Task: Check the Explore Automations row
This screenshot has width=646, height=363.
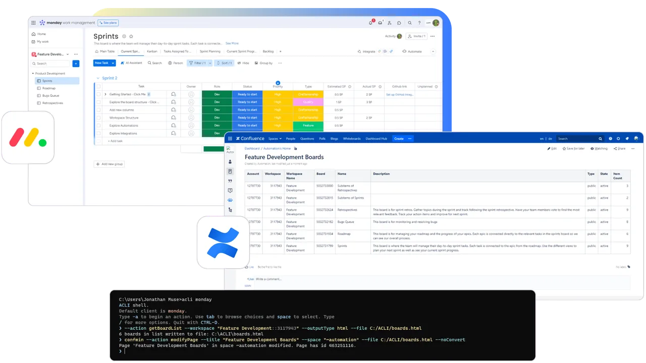Action: (98, 126)
